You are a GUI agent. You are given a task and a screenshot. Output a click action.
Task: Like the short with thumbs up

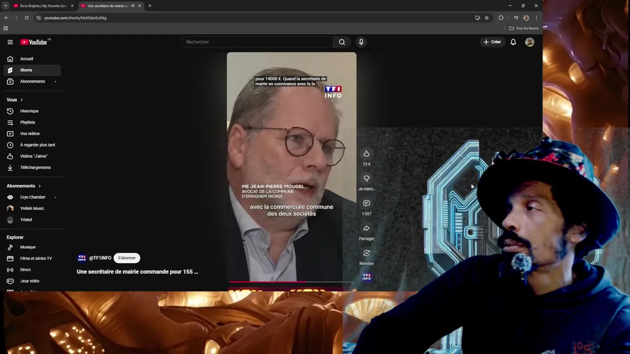click(x=366, y=154)
